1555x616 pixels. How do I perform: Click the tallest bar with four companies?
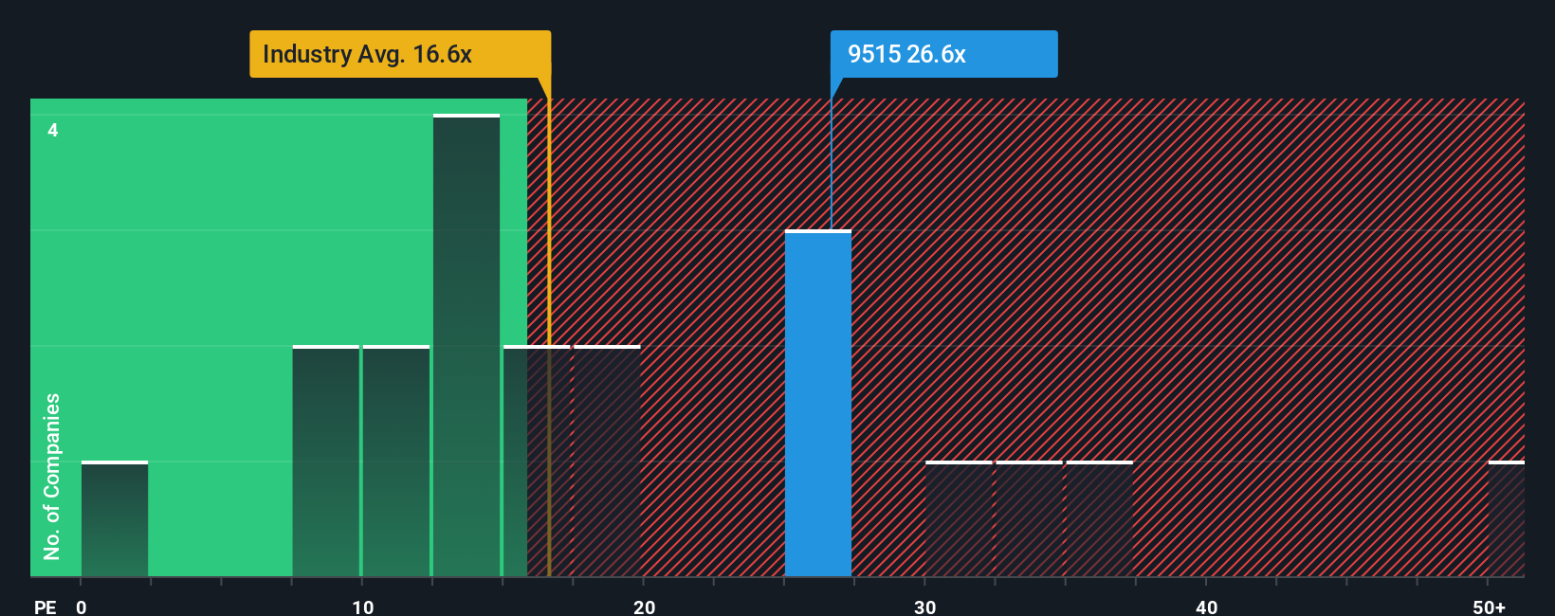[x=466, y=345]
